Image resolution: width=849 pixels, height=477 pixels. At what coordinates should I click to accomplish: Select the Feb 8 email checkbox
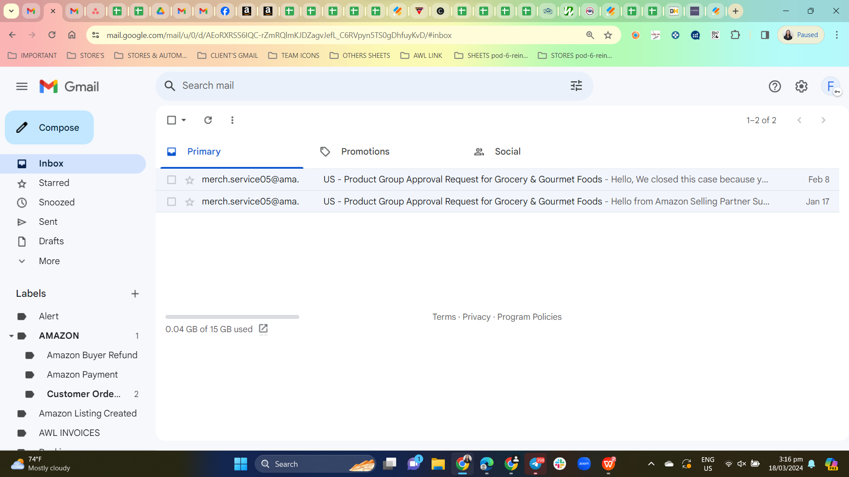coord(172,180)
